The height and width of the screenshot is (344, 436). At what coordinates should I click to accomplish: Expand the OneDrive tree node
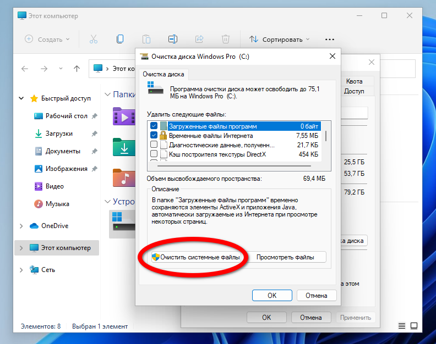21,226
